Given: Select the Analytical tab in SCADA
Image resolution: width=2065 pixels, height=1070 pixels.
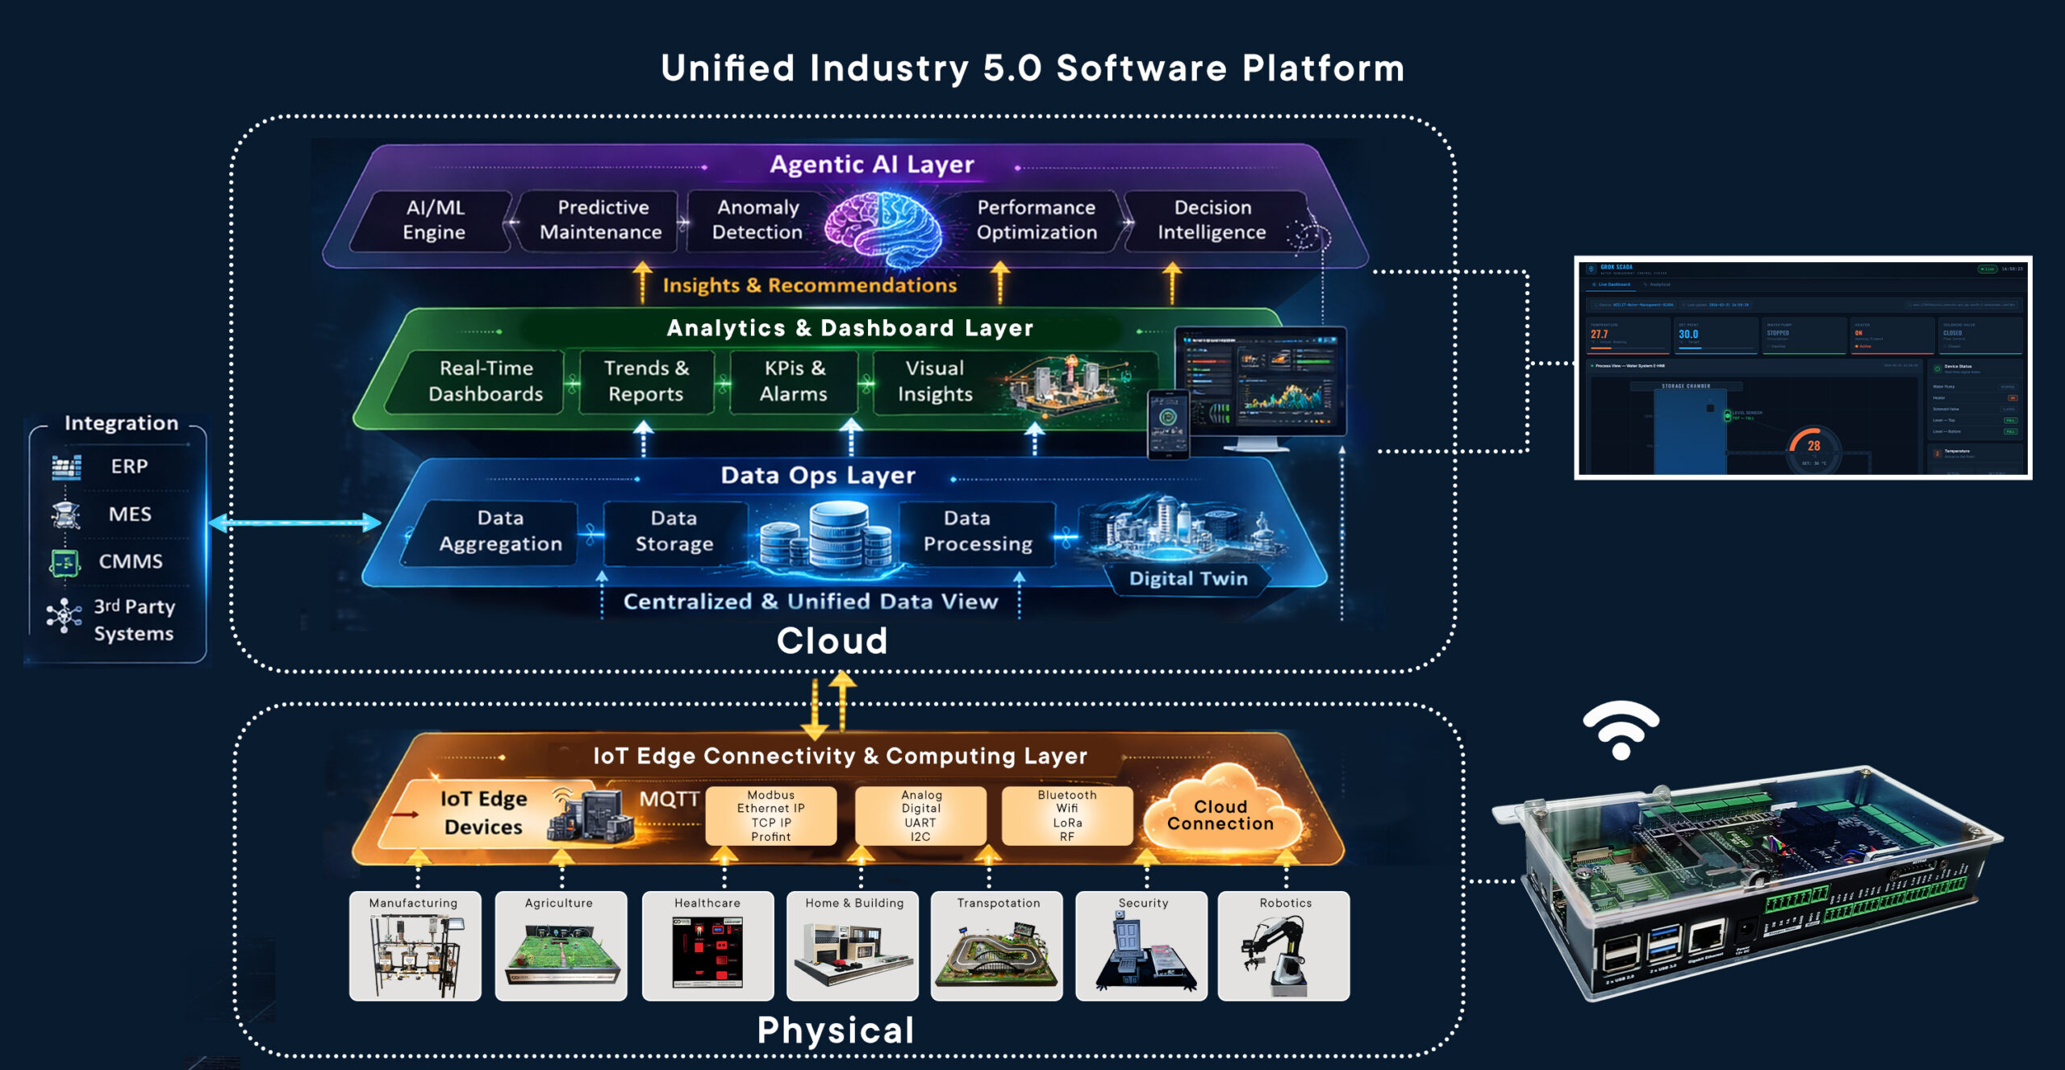Looking at the screenshot, I should click(x=1657, y=285).
